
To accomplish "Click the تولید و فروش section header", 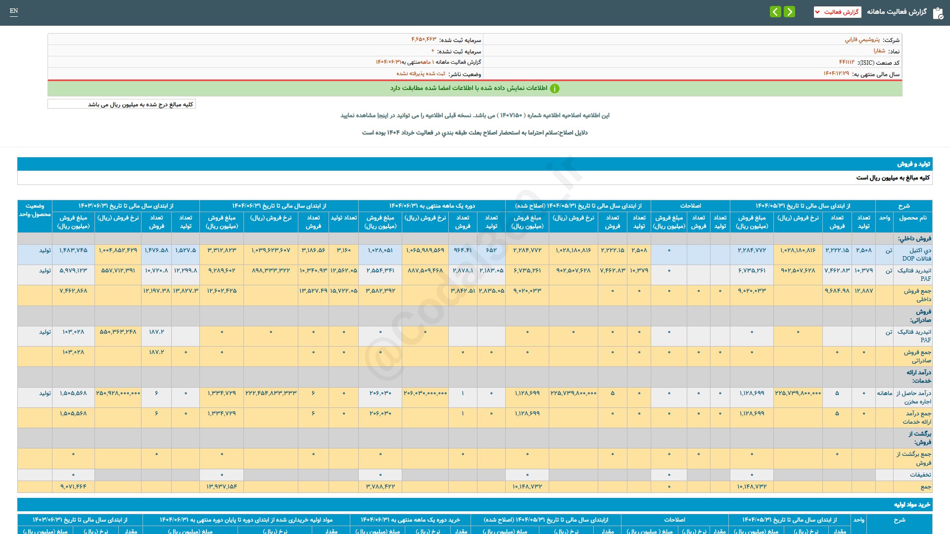I will [x=913, y=164].
